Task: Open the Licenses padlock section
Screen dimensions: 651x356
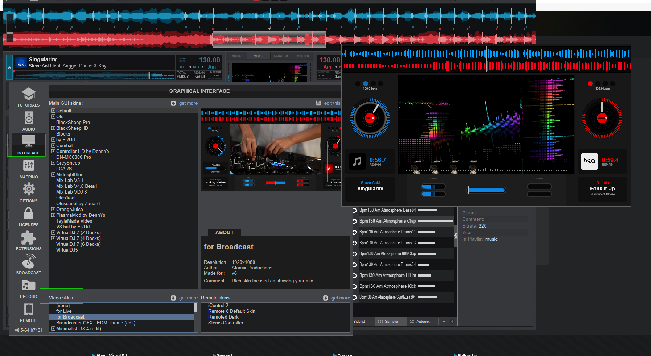Action: coord(29,217)
